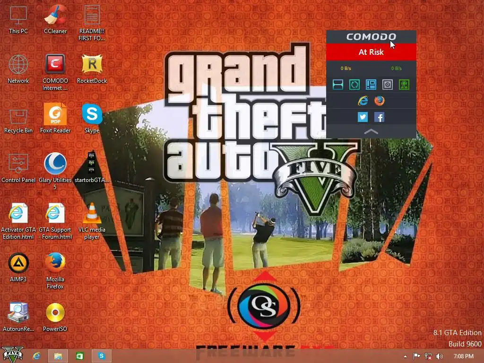The image size is (484, 363).
Task: Launch Firefox from Comodo widget
Action: tap(380, 101)
